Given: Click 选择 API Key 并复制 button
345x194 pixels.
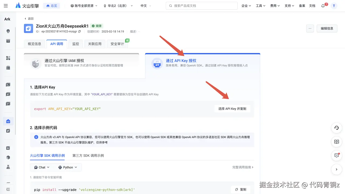Looking at the screenshot, I should 232,109.
